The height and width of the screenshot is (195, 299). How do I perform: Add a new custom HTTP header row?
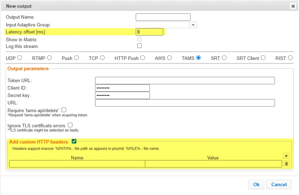click(x=286, y=156)
